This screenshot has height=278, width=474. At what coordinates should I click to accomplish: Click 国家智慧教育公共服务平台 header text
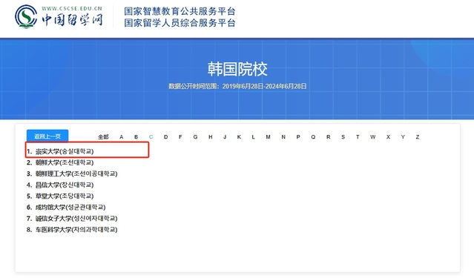(180, 11)
